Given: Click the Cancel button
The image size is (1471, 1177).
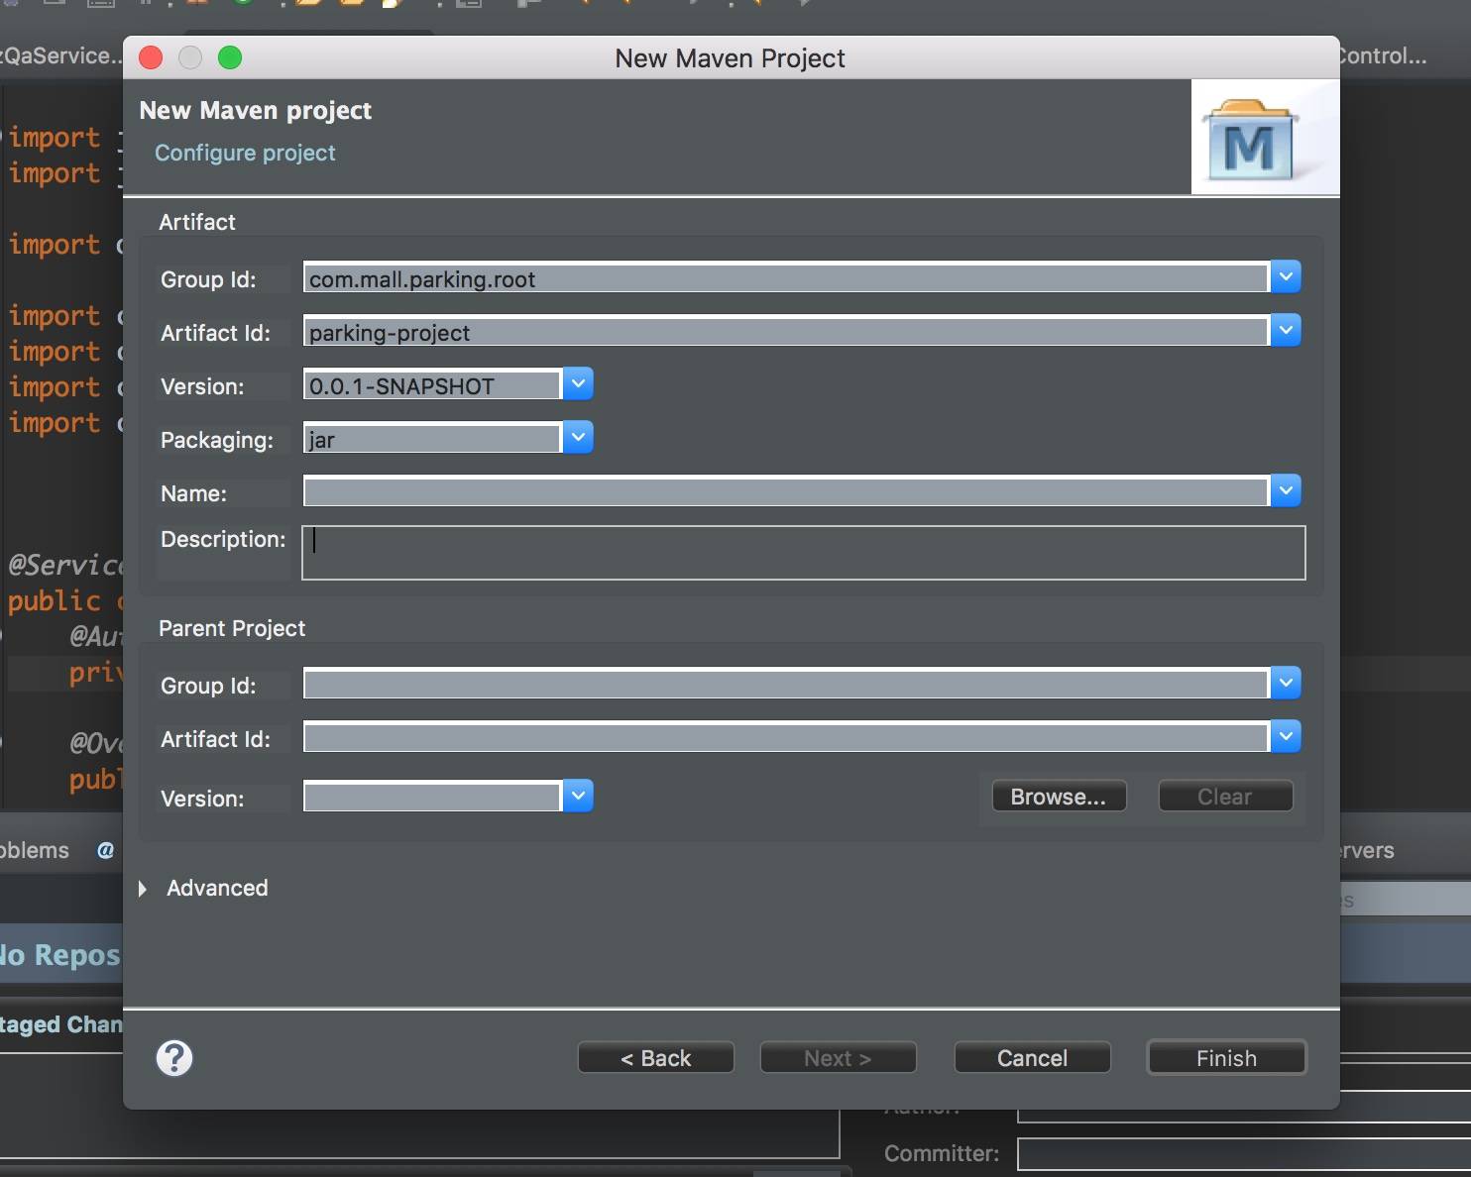Looking at the screenshot, I should [1032, 1058].
